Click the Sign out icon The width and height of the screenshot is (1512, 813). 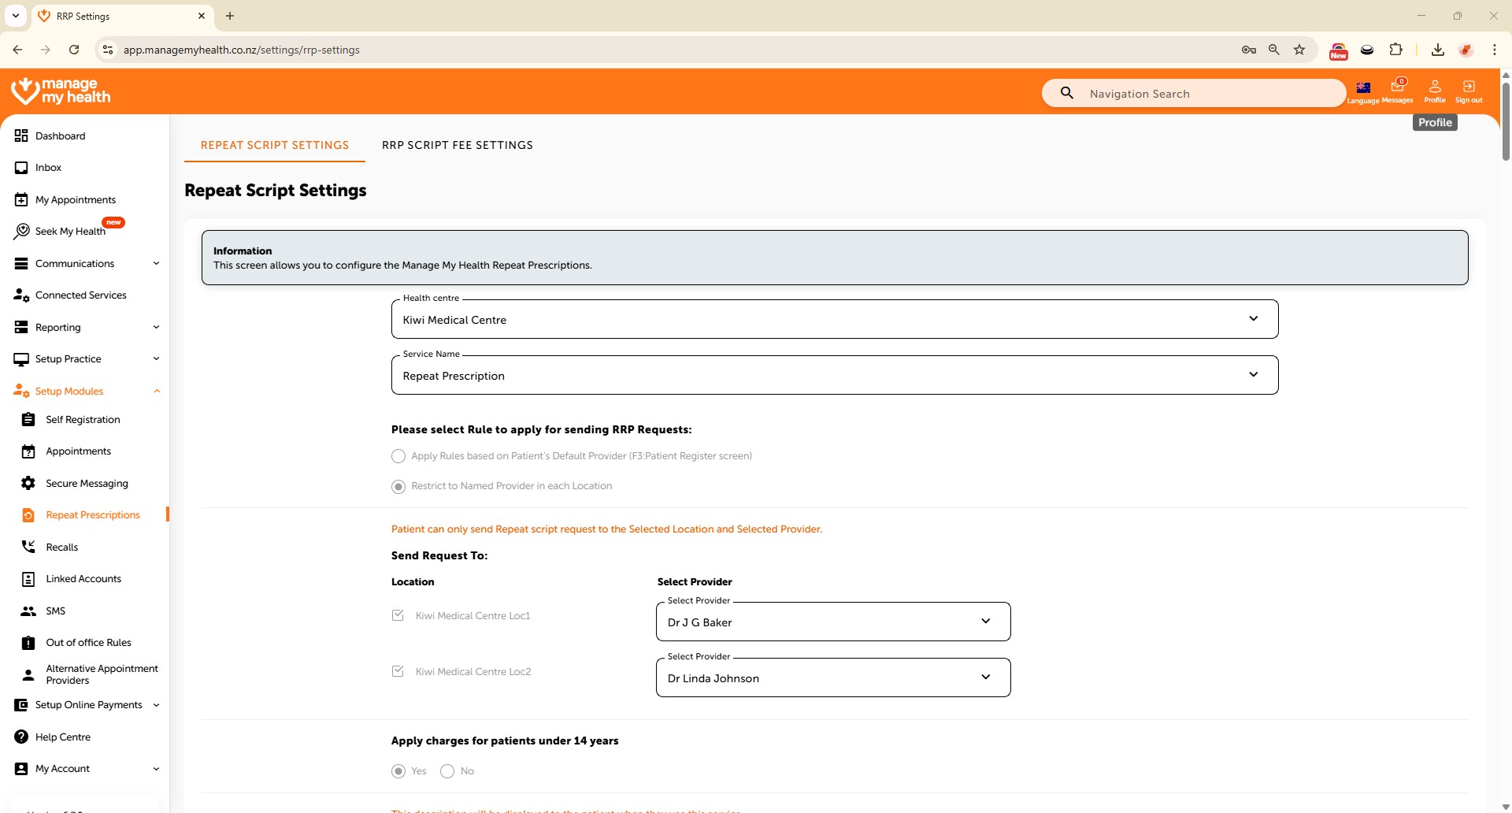coord(1468,87)
